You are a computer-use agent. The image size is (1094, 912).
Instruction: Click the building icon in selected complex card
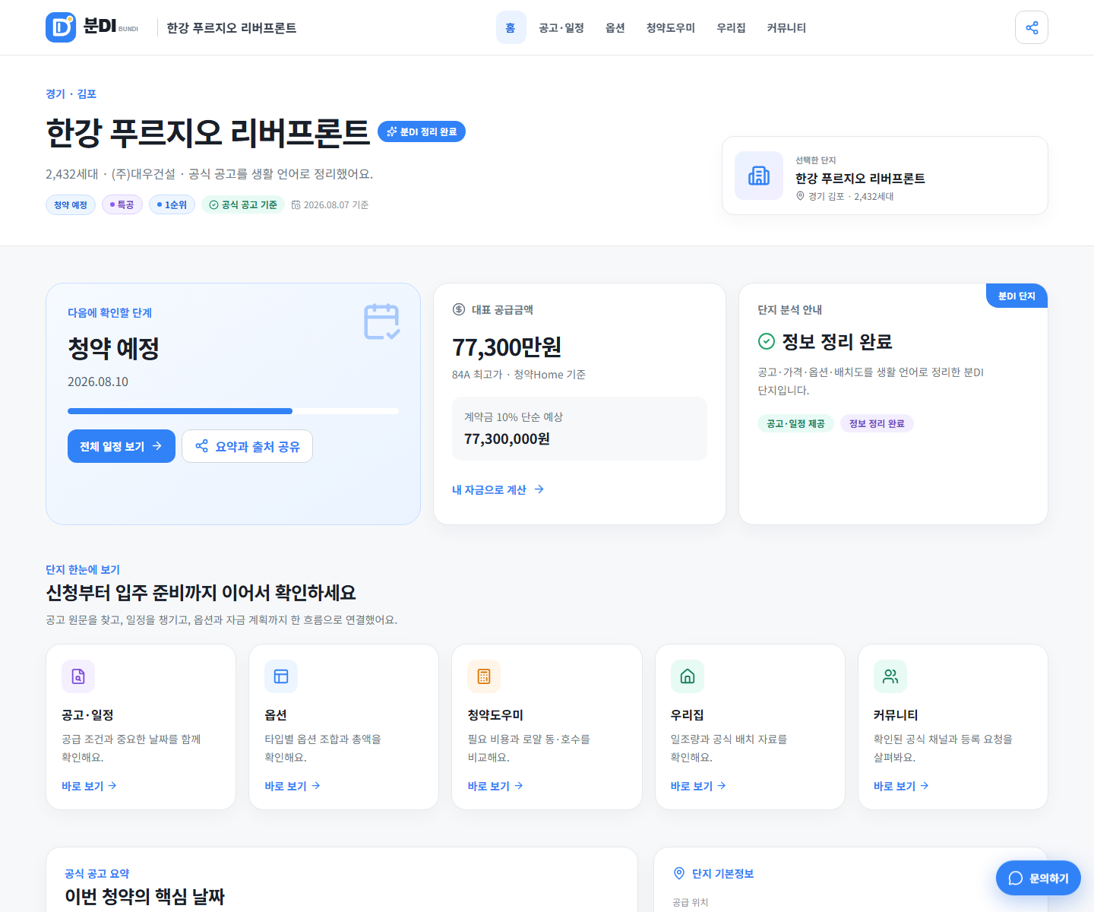pyautogui.click(x=759, y=176)
